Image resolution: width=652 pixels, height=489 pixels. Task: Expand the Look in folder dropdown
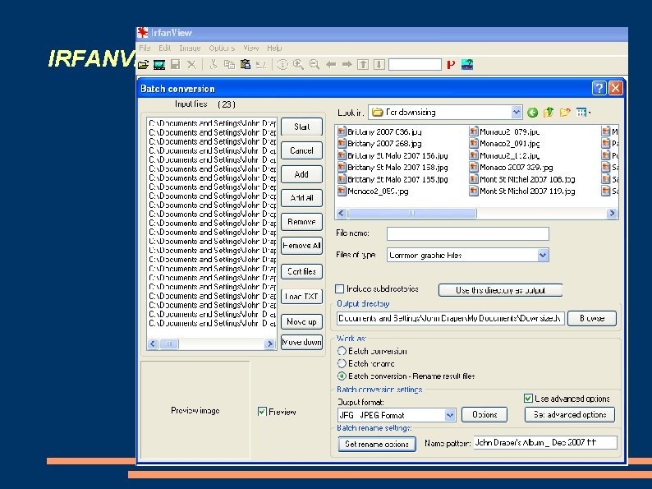[x=516, y=112]
